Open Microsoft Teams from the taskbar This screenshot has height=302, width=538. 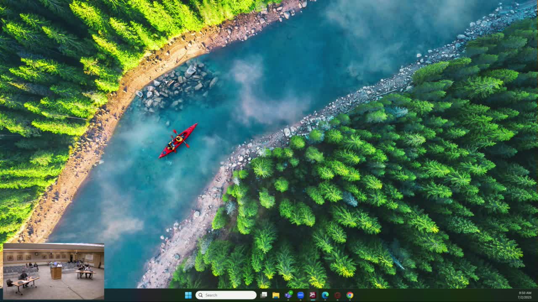point(288,295)
